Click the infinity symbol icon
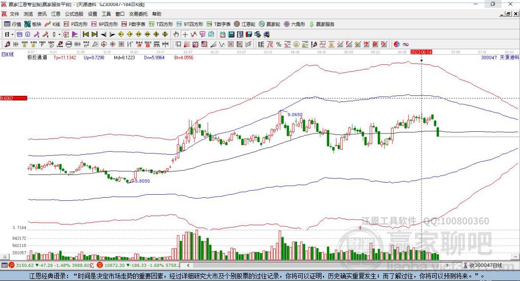The height and width of the screenshot is (281, 520). coord(405,44)
